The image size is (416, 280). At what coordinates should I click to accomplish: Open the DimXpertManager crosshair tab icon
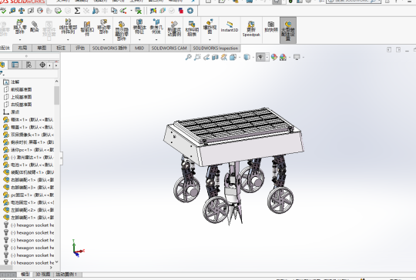42,65
